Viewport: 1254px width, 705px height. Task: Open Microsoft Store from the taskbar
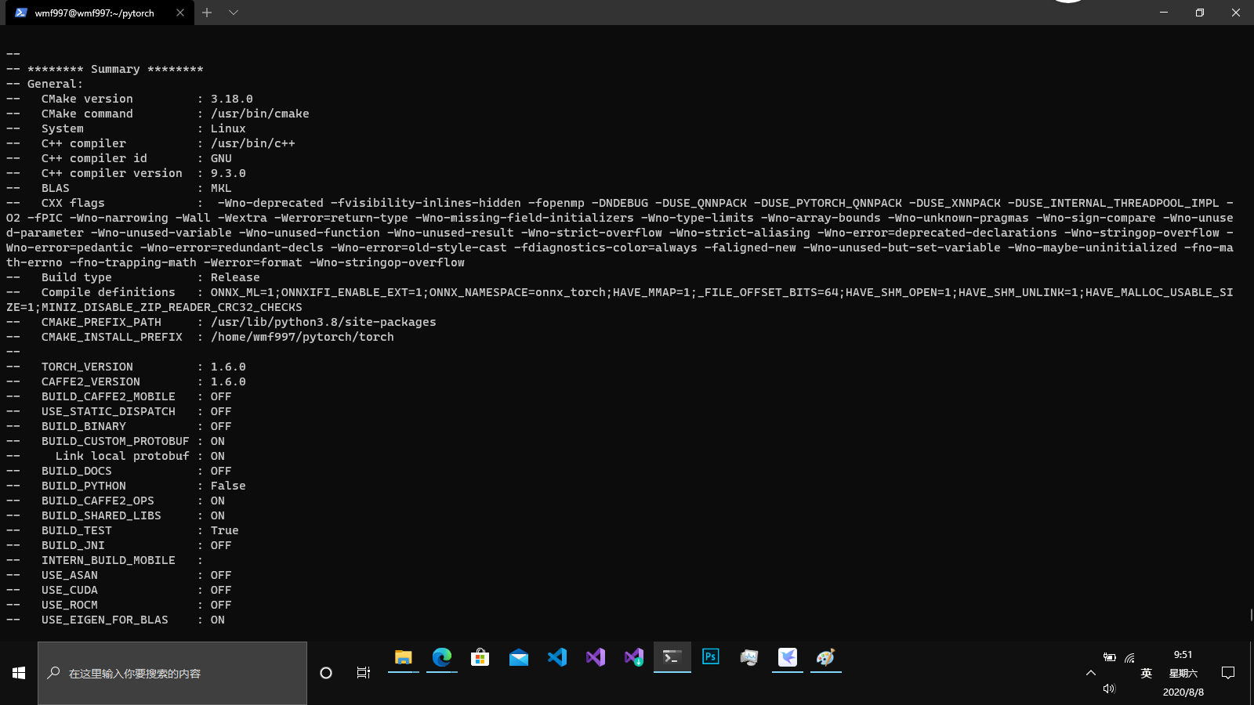tap(480, 657)
